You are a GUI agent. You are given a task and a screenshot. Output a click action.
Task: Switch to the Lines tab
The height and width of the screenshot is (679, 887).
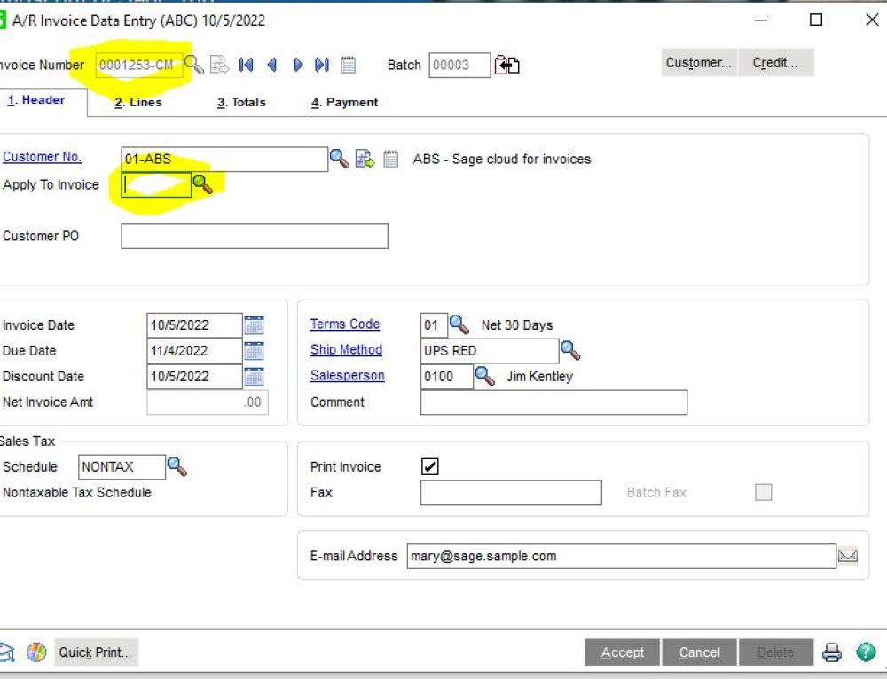pos(137,102)
